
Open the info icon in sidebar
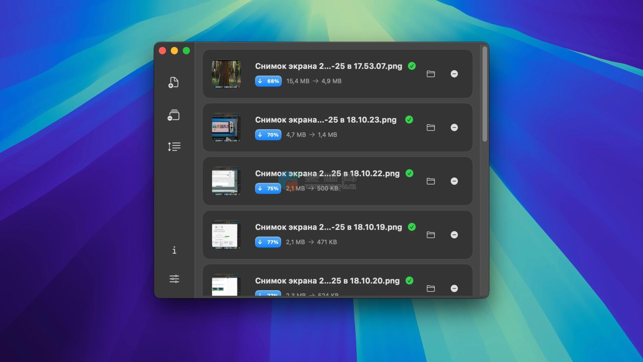(x=174, y=250)
